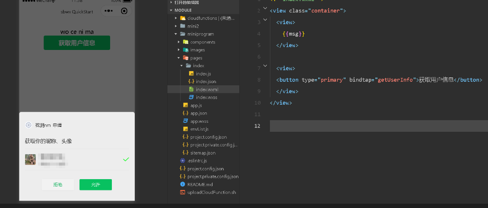Expand the mini2 folder arrow

(x=176, y=26)
